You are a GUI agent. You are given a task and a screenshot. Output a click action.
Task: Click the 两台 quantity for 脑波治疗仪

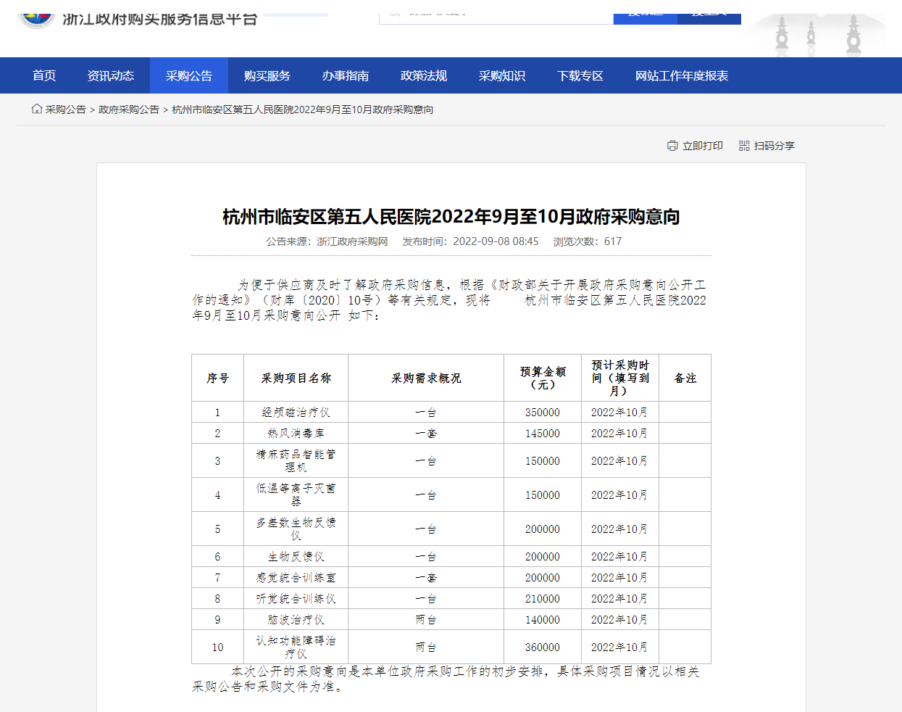(426, 620)
